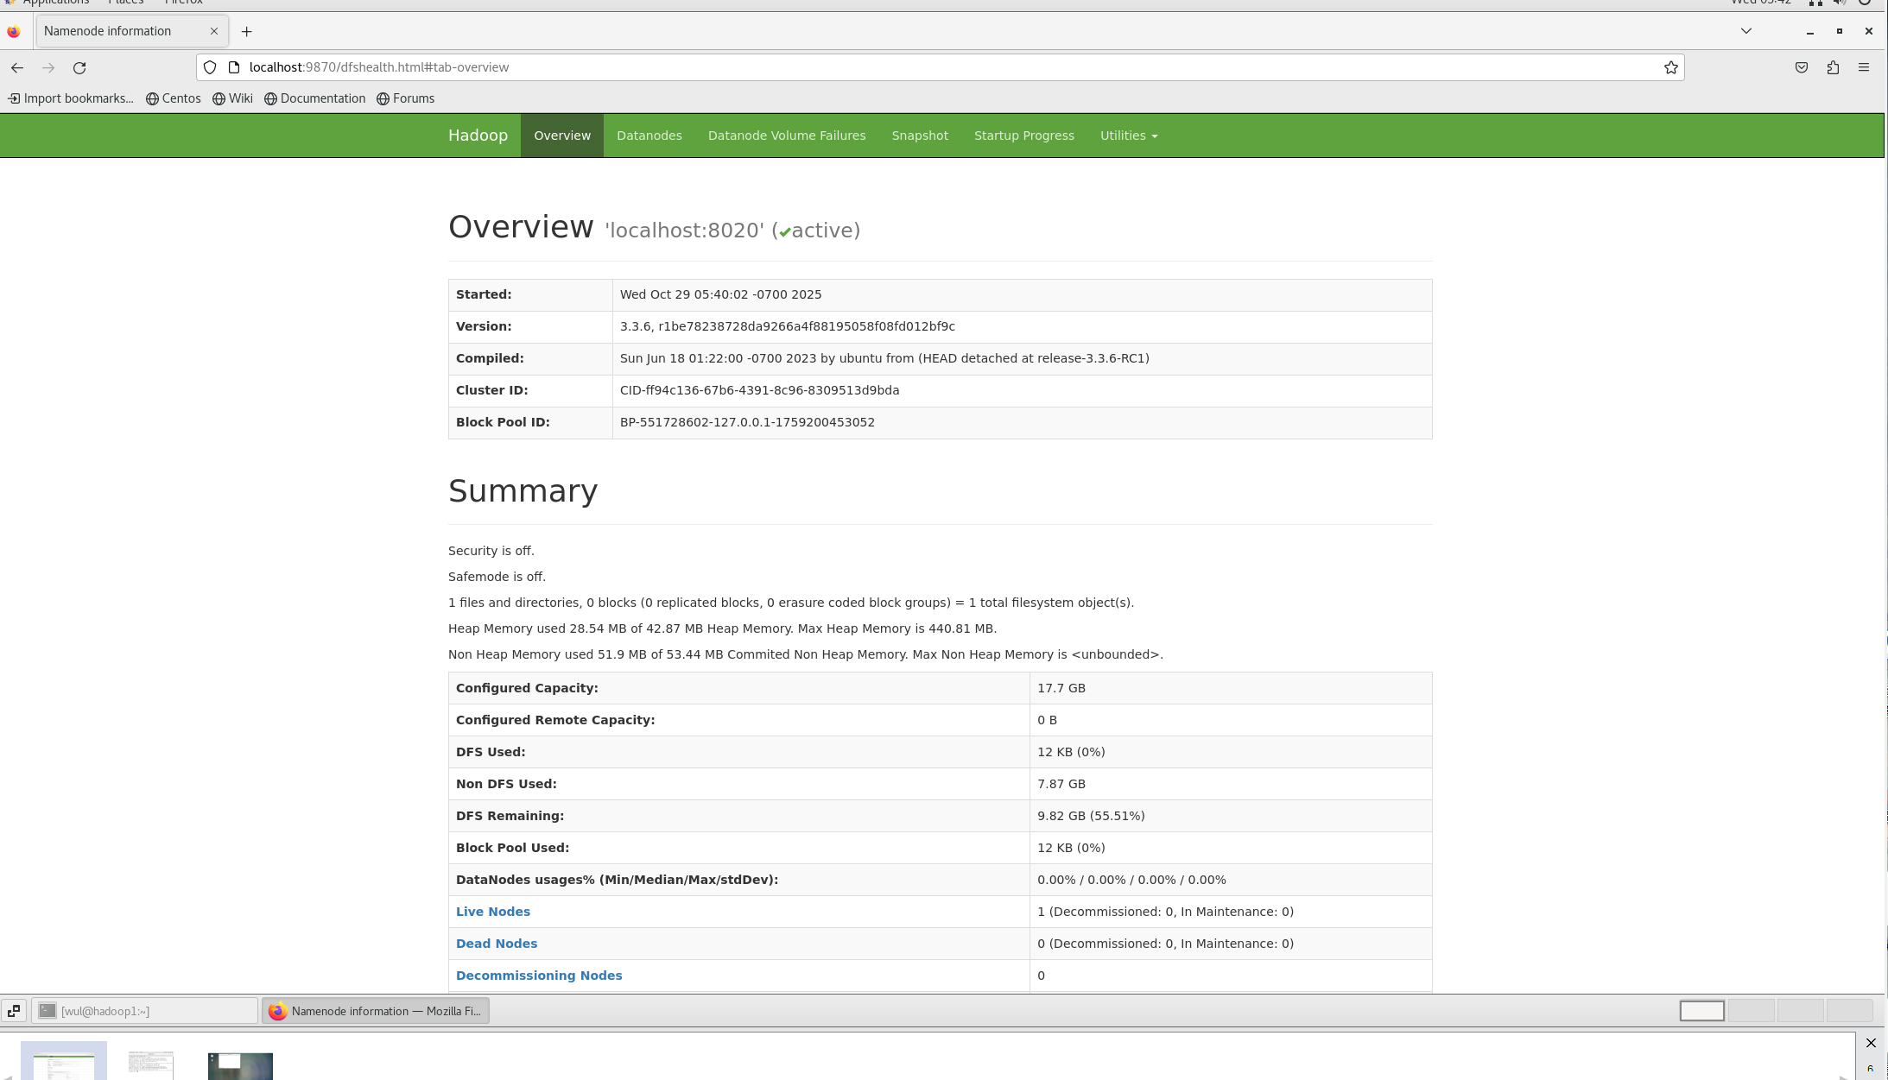
Task: Click the Configured Capacity value 17.7 GB
Action: coord(1061,688)
